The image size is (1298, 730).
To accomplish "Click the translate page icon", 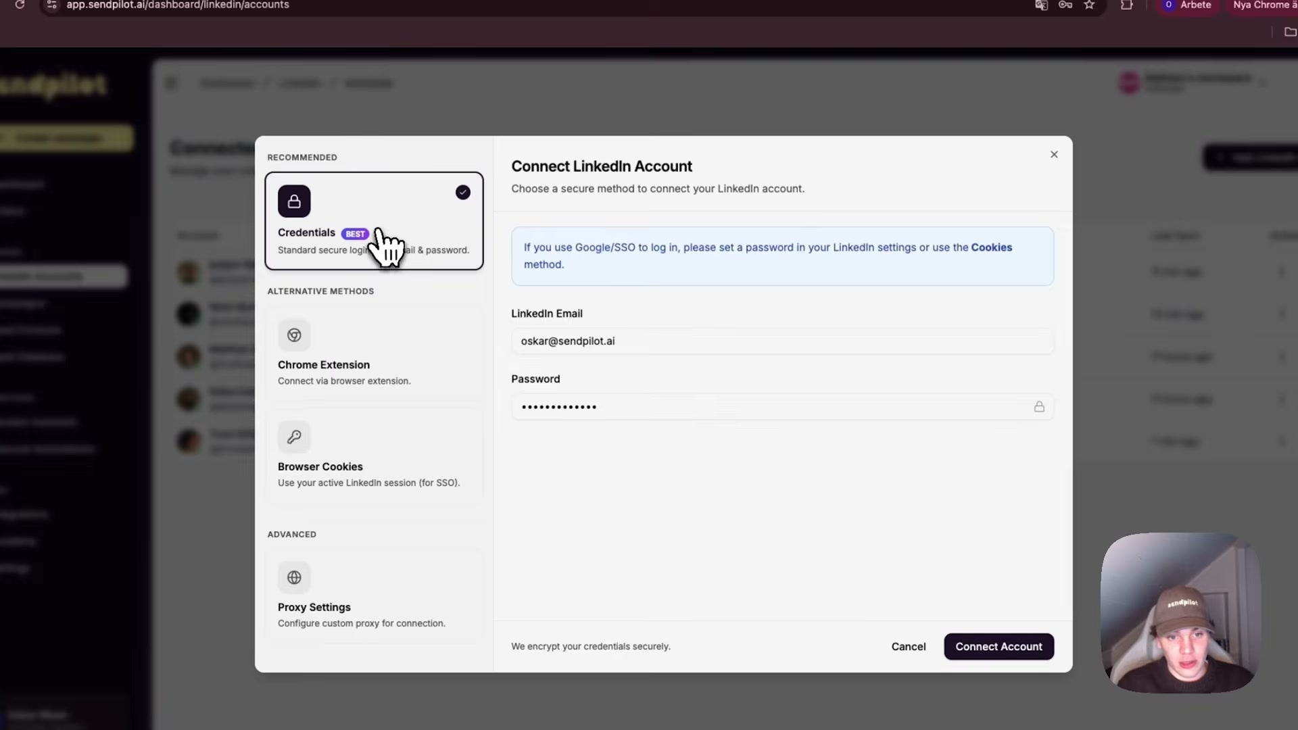I will [1041, 5].
